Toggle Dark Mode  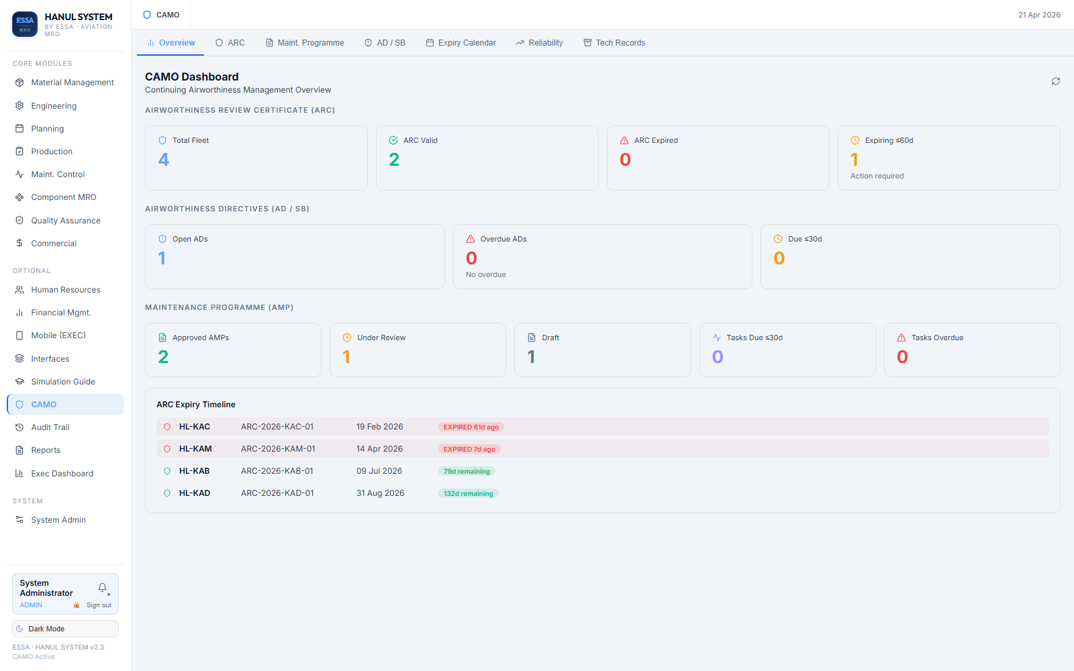[x=65, y=629]
